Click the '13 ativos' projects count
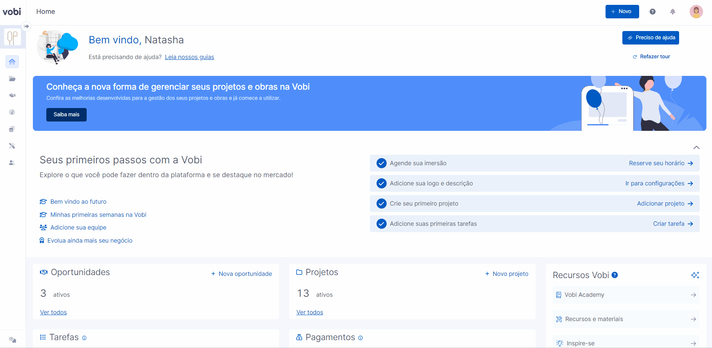712x348 pixels. coord(315,294)
